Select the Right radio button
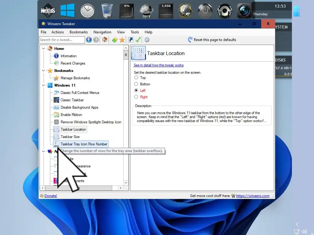 [136, 97]
